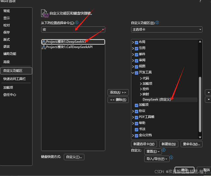Expand the 控件 group
211x176 pixels.
coord(141,89)
